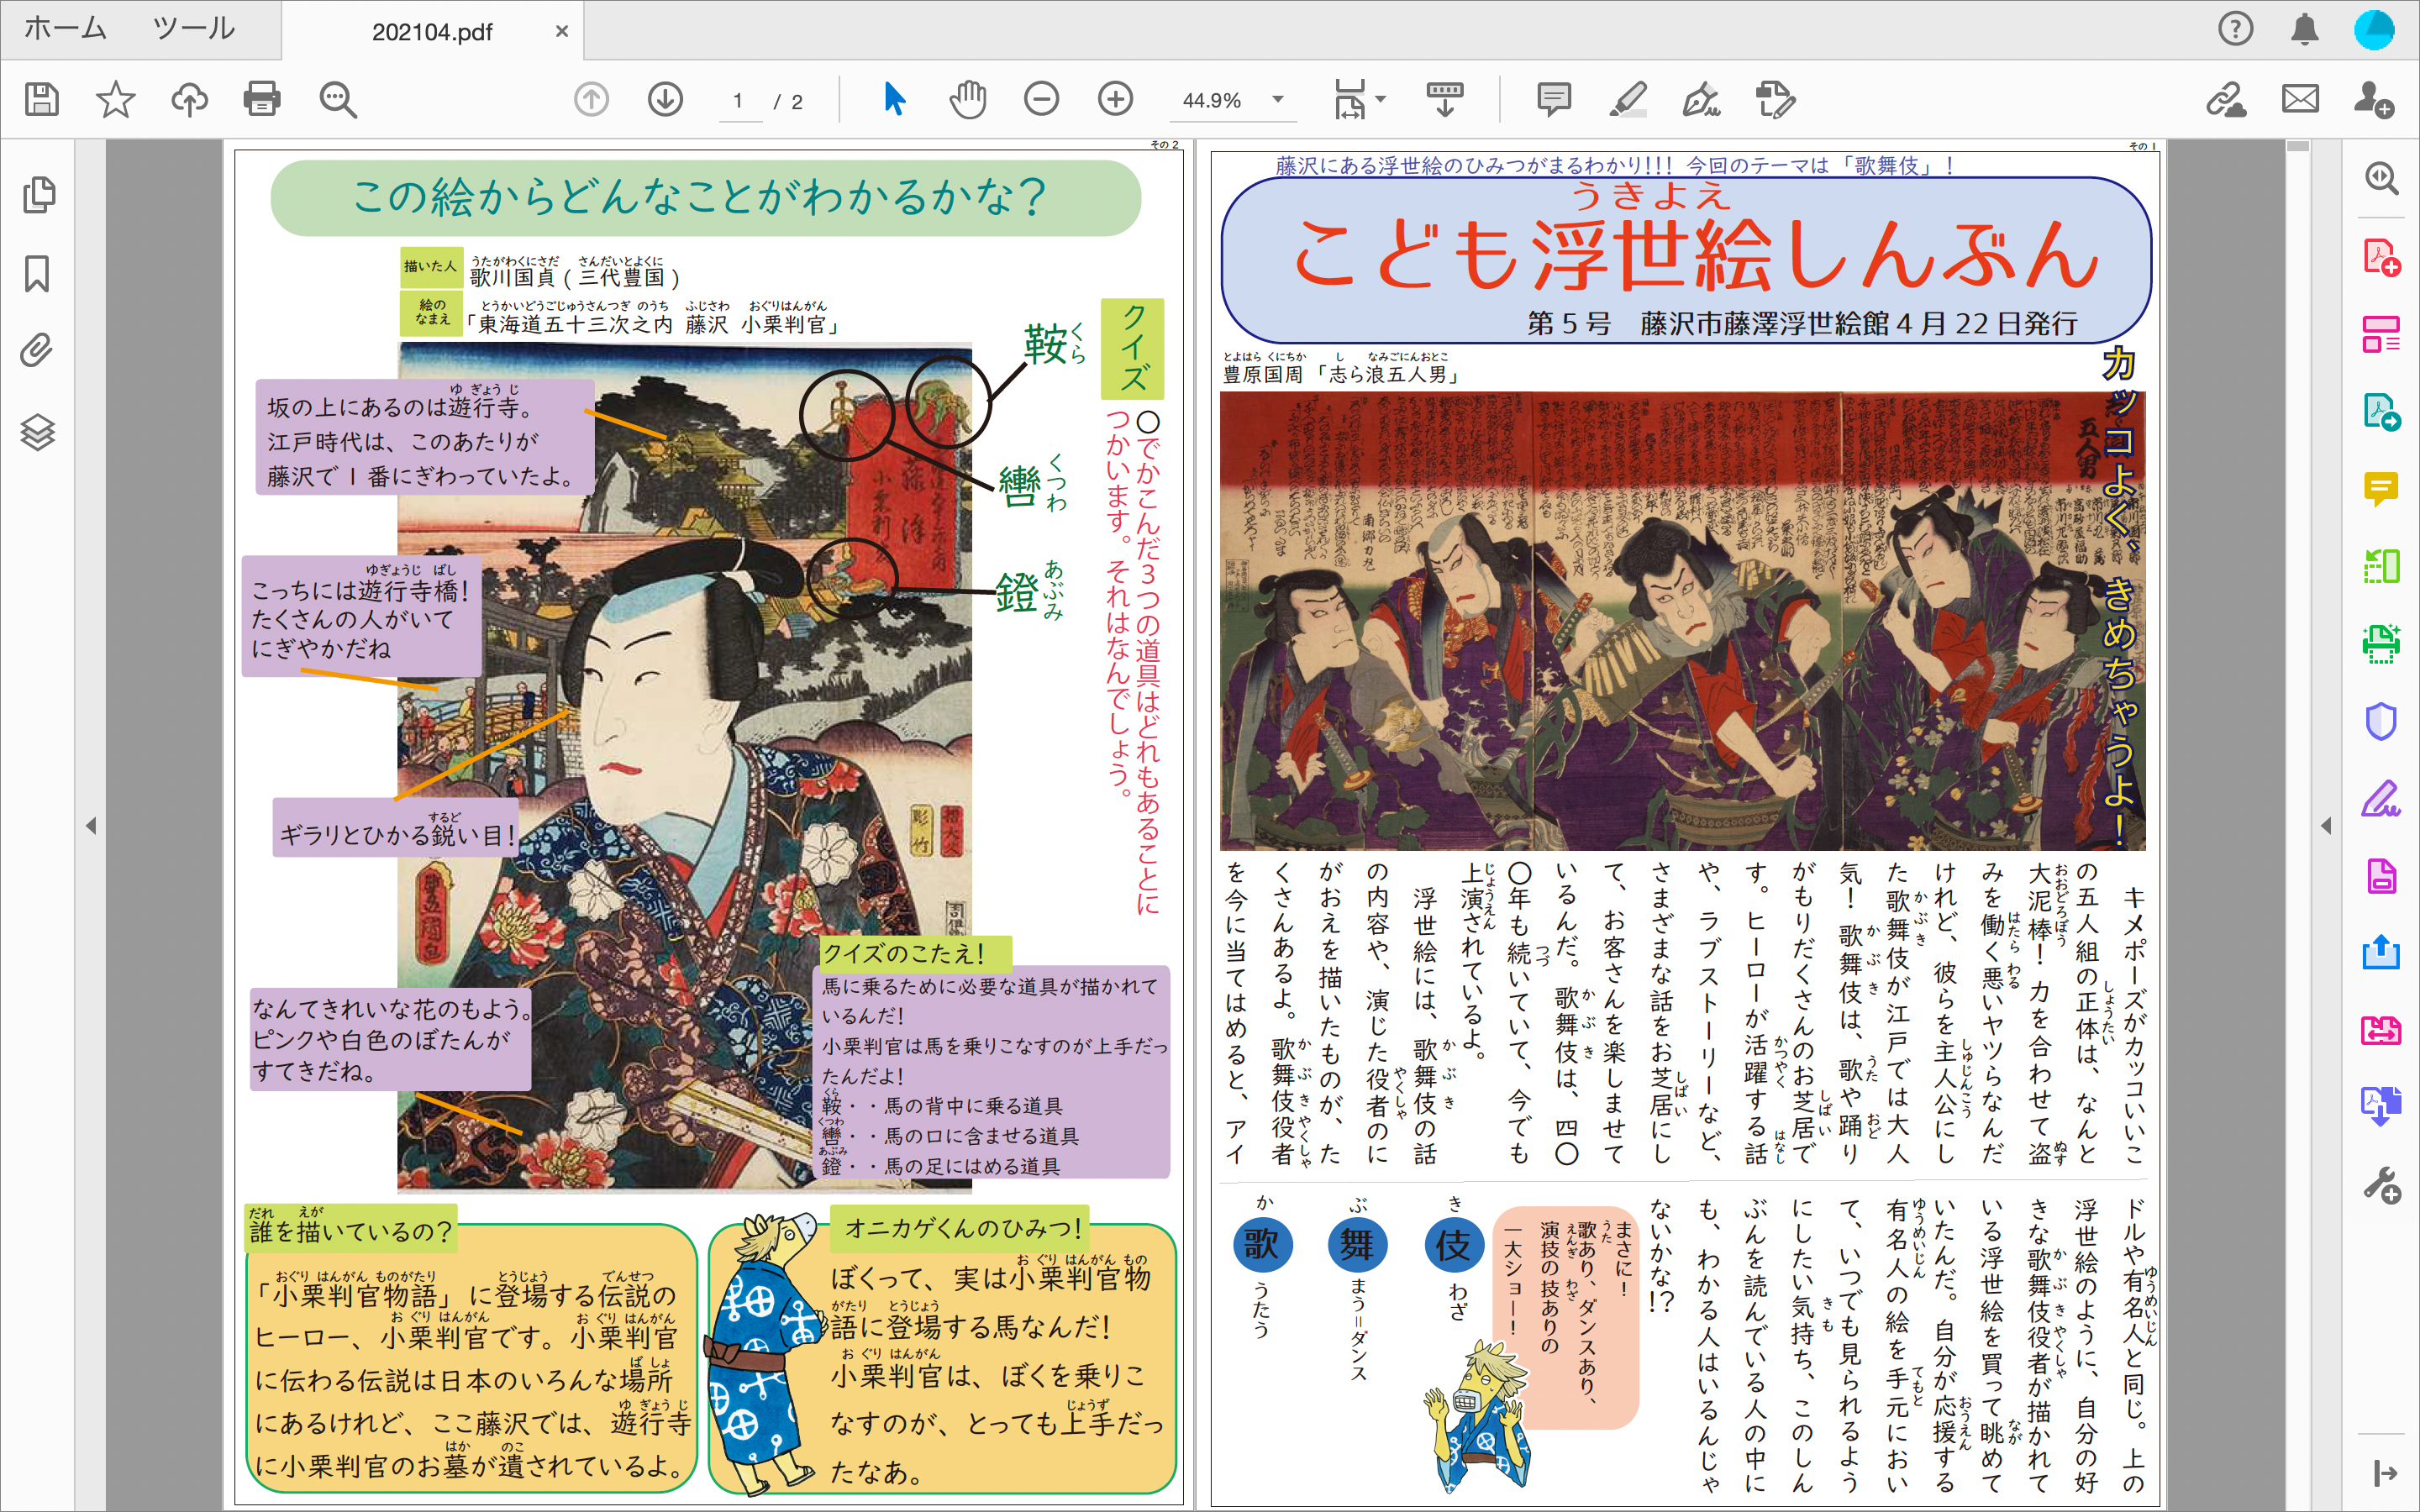Select the 202104.pdf document tab
The image size is (2420, 1512).
[x=432, y=31]
